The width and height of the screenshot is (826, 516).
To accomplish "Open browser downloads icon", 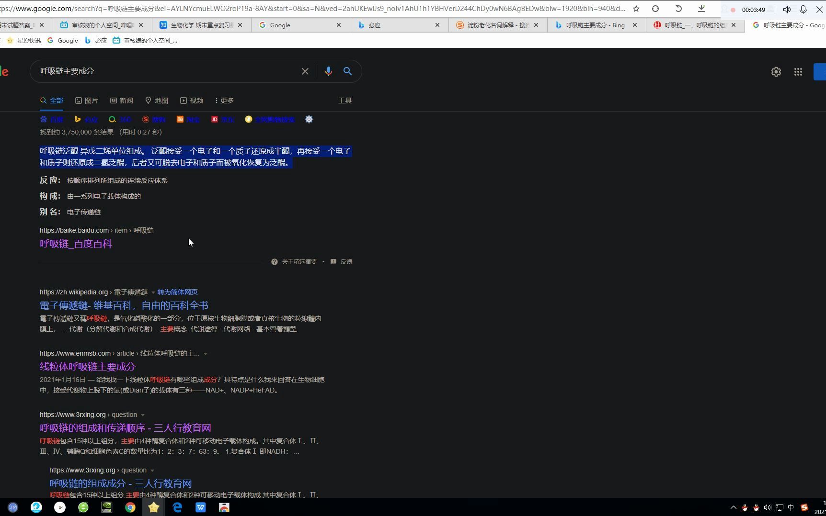I will [701, 9].
